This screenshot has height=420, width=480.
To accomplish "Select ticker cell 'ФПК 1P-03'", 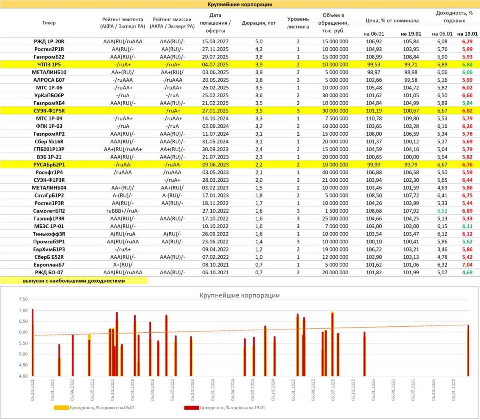I will point(49,126).
